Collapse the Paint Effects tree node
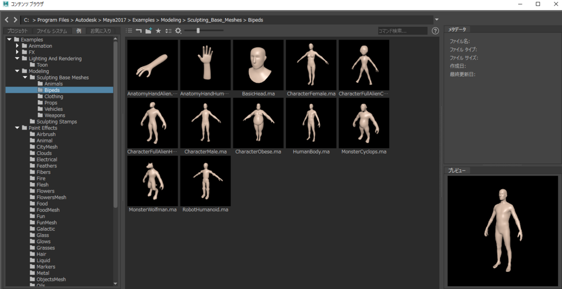This screenshot has width=562, height=289. click(17, 128)
